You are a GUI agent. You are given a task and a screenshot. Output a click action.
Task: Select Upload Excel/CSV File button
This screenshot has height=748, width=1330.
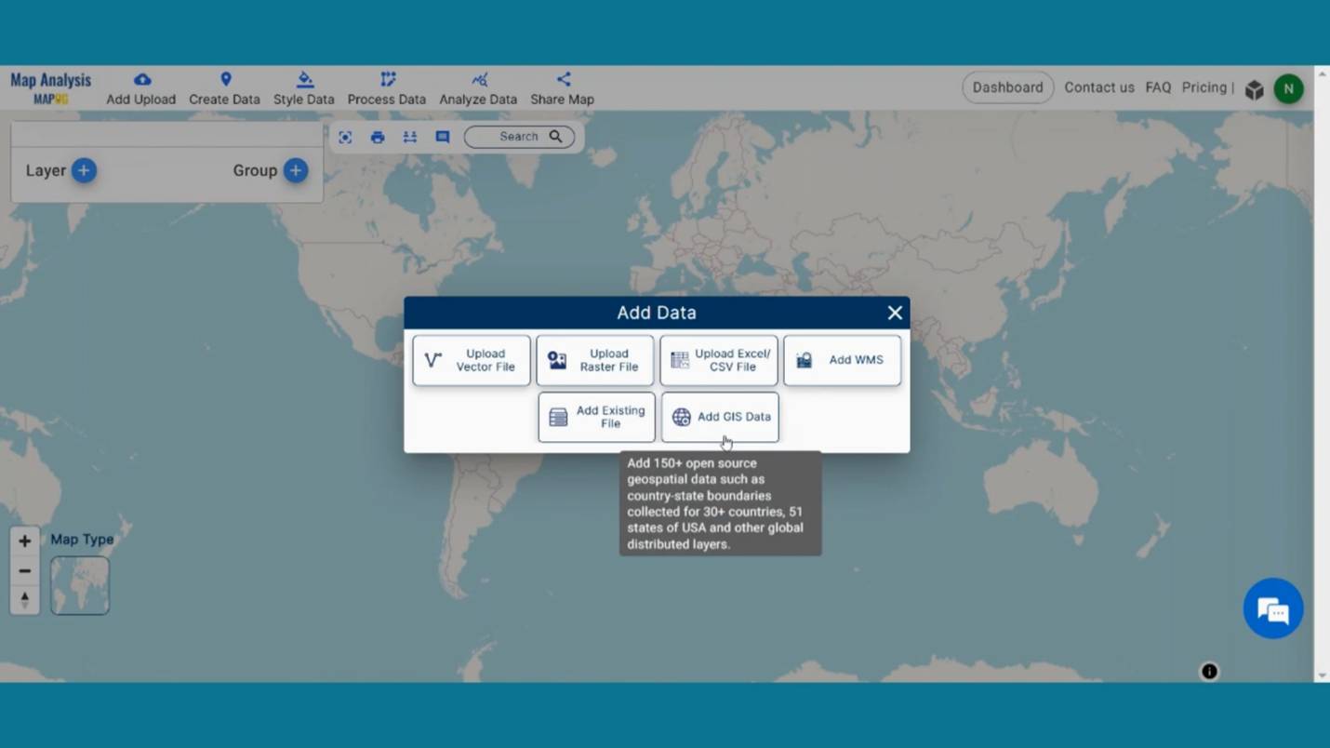(x=719, y=360)
